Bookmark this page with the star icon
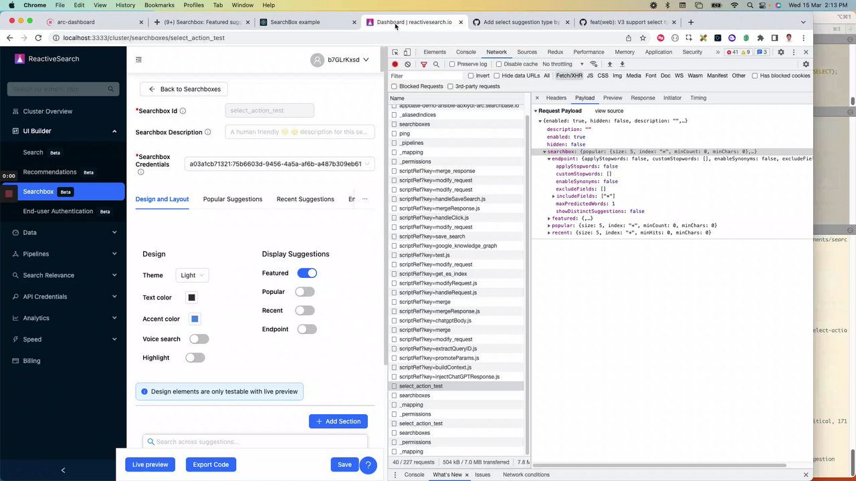Image resolution: width=856 pixels, height=481 pixels. tap(643, 38)
